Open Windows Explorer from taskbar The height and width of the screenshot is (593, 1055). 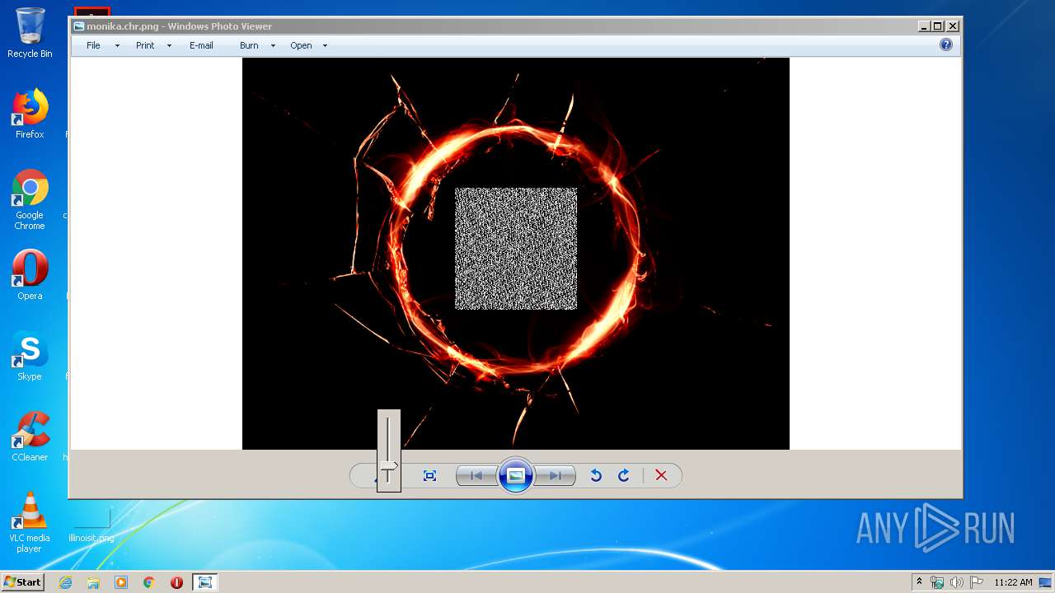[93, 582]
